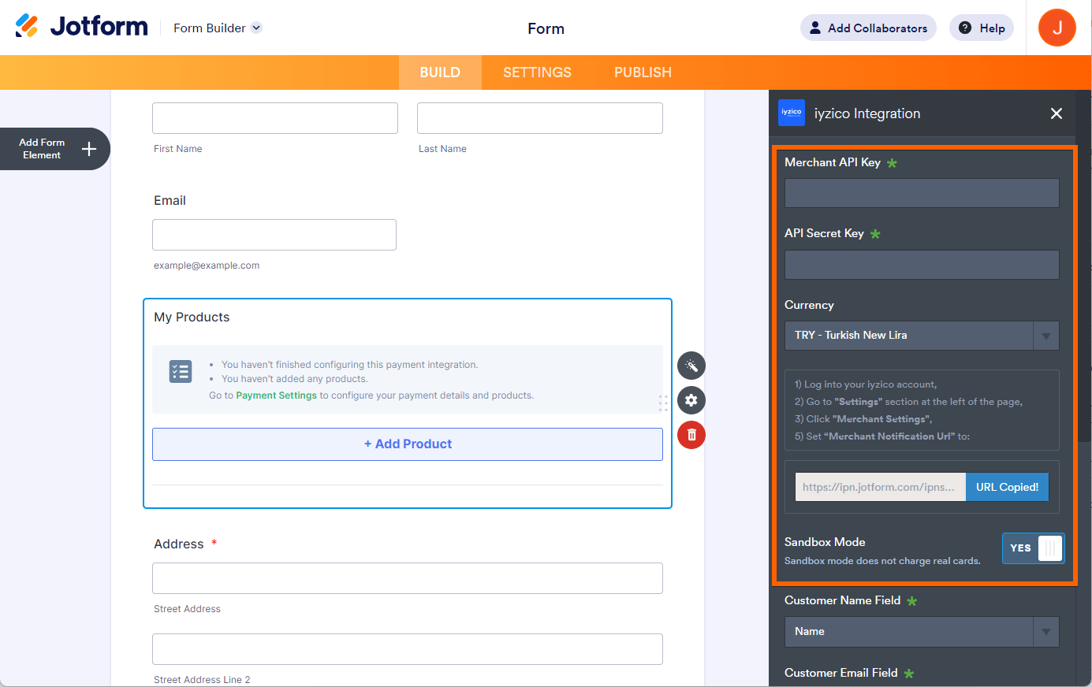The height and width of the screenshot is (687, 1092).
Task: Click the URL Copied! button
Action: coord(1007,487)
